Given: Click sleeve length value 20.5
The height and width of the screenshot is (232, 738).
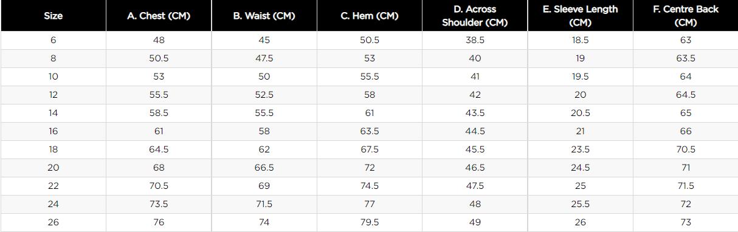Looking at the screenshot, I should click(580, 113).
